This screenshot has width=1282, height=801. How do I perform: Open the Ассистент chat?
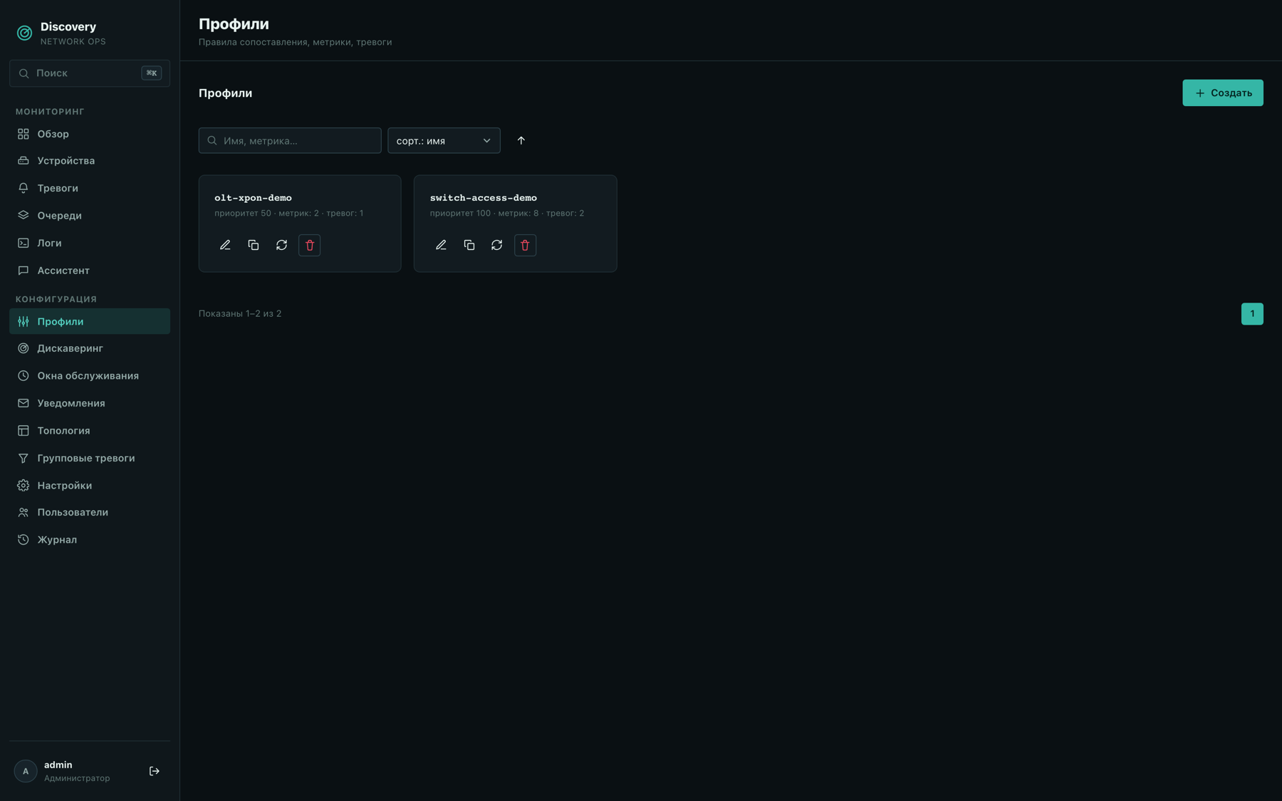[90, 271]
